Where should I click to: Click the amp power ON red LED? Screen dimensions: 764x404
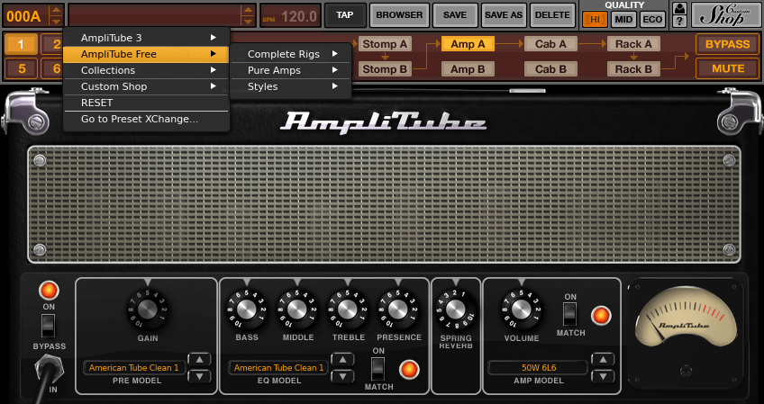coord(49,291)
